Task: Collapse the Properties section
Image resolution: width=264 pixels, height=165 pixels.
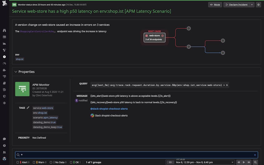Action: coord(16,72)
